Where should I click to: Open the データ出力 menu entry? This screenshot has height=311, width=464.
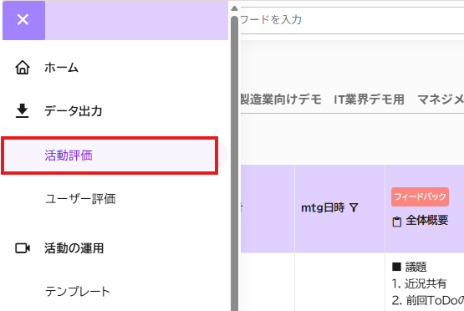[73, 111]
